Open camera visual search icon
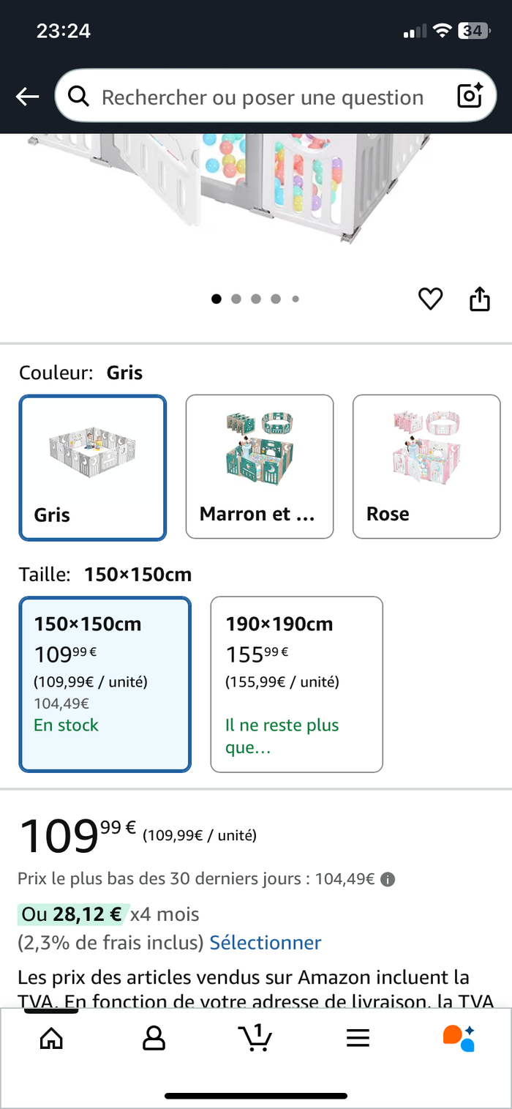This screenshot has width=512, height=1109. (470, 96)
